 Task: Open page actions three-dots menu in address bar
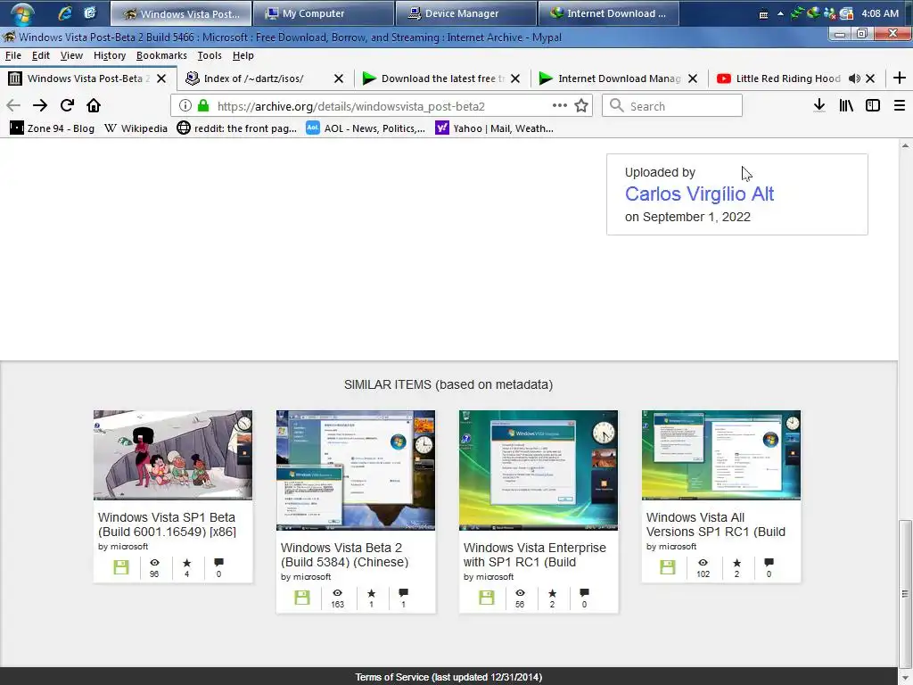[x=560, y=105]
